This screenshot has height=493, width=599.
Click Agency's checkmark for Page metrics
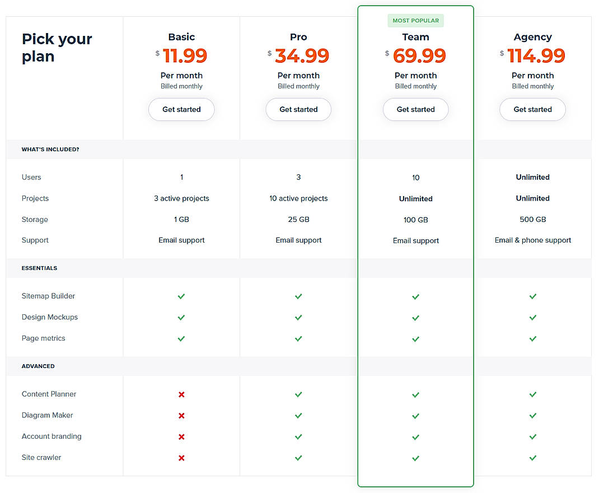coord(532,338)
